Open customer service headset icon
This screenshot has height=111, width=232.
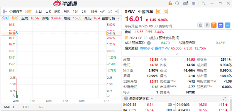(x=177, y=3)
